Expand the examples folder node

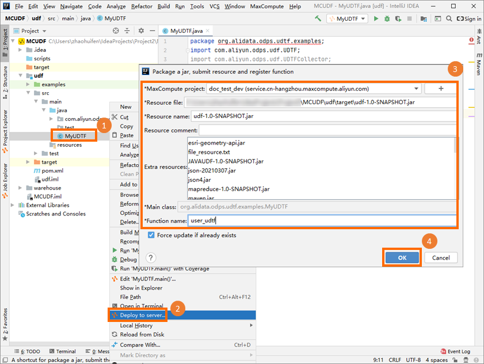(x=28, y=84)
